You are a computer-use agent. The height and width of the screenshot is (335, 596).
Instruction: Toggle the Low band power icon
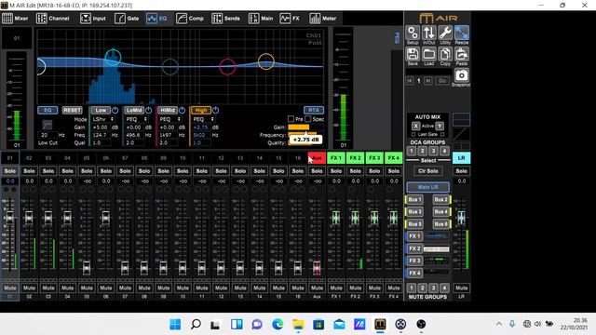pyautogui.click(x=115, y=110)
